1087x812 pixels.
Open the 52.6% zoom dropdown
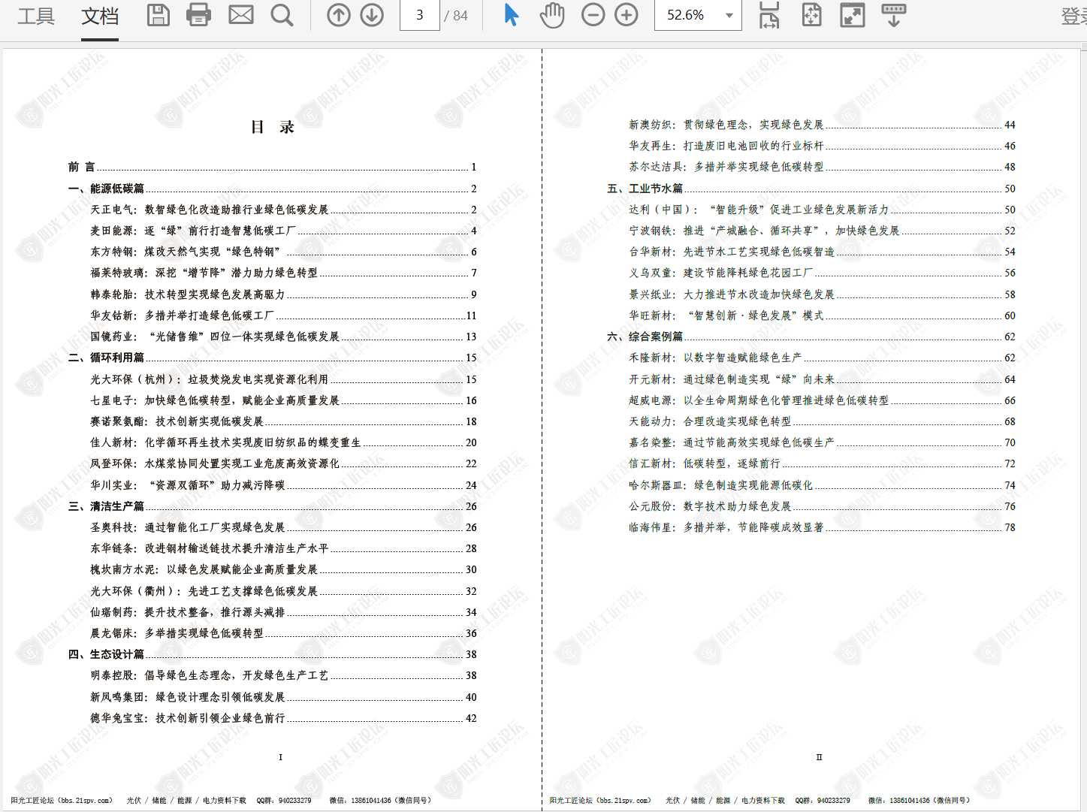(698, 15)
